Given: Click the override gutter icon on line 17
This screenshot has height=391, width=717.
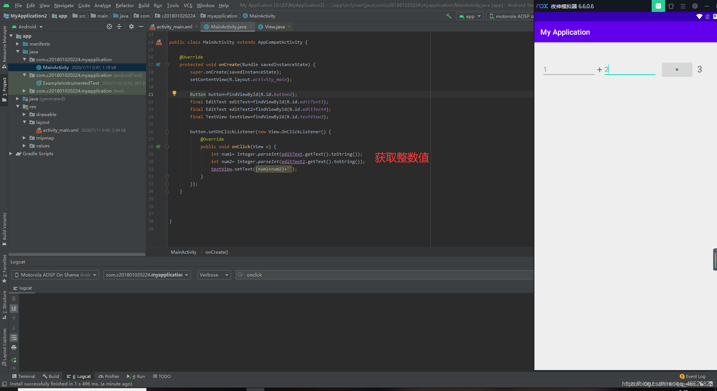Looking at the screenshot, I should [158, 65].
